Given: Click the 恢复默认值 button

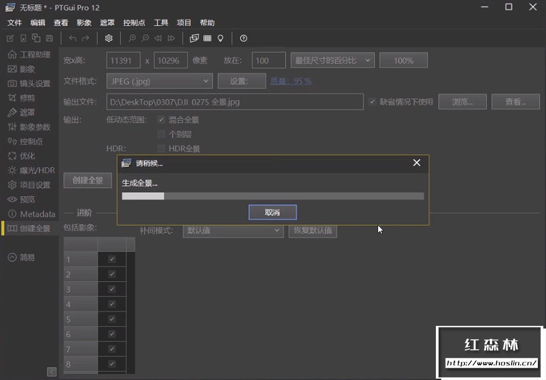Looking at the screenshot, I should (313, 230).
